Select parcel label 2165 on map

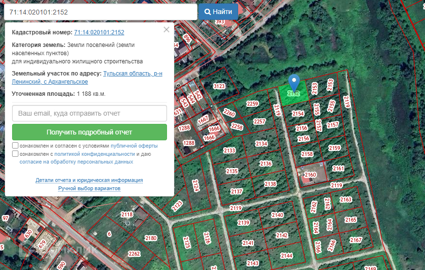click(x=350, y=220)
